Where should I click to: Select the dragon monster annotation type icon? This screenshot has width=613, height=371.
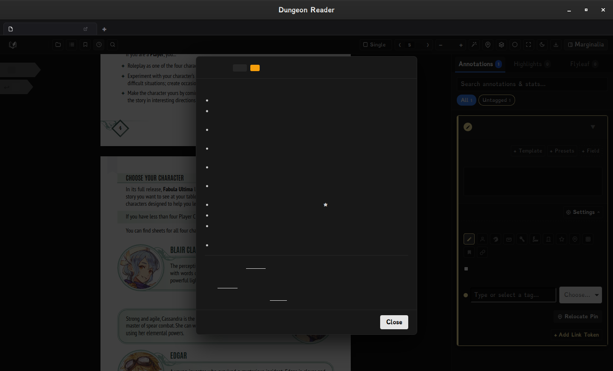[x=496, y=239]
